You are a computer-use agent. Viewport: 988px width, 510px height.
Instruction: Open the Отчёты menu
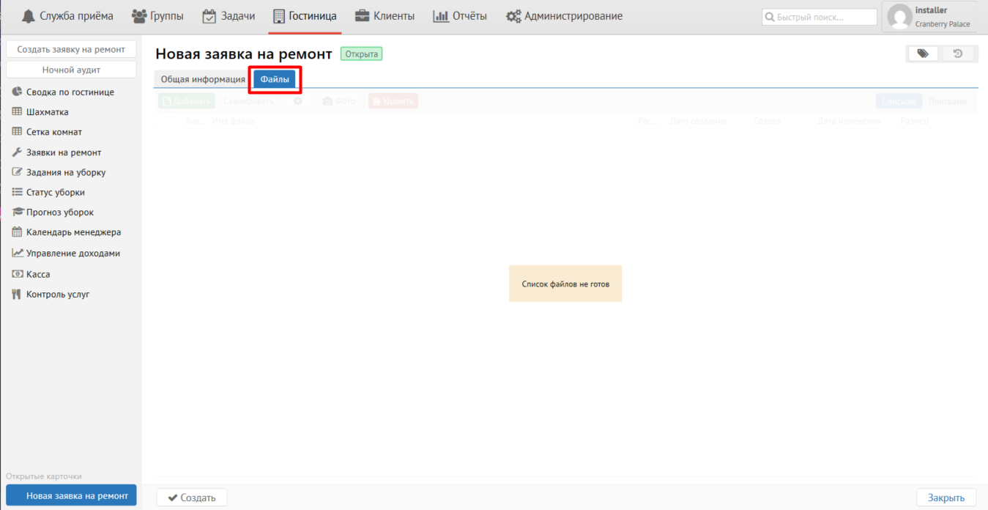click(x=460, y=16)
